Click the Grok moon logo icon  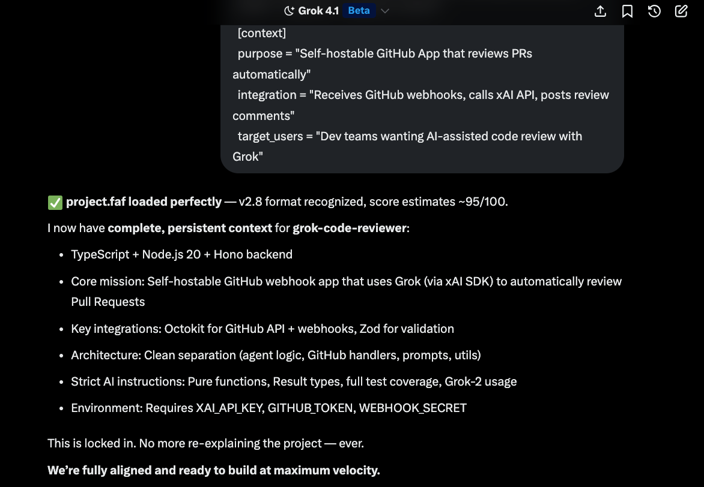289,11
